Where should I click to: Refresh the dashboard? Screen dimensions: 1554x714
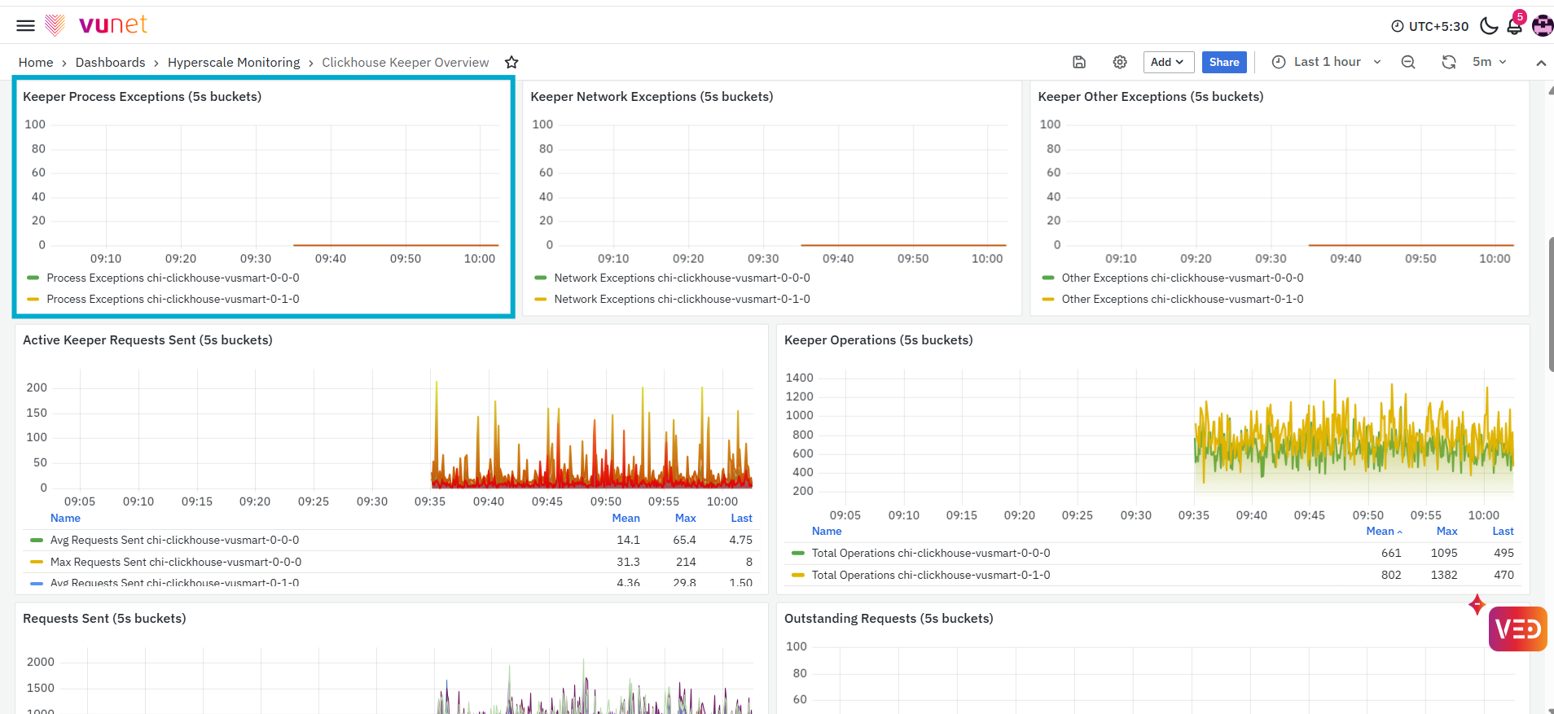point(1449,62)
